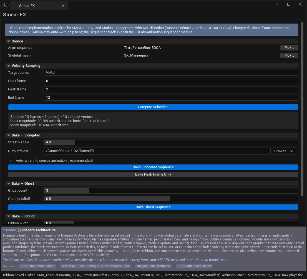Collapse the Velocity Sampling section

tap(9, 66)
